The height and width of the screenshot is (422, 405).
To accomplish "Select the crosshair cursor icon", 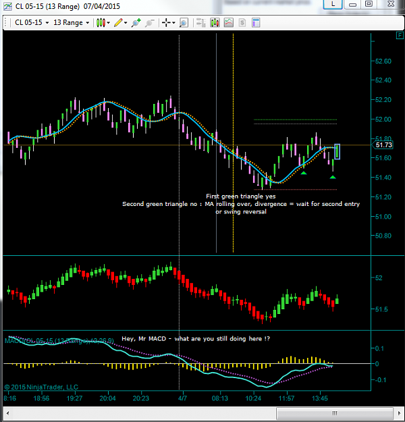I will tap(166, 23).
